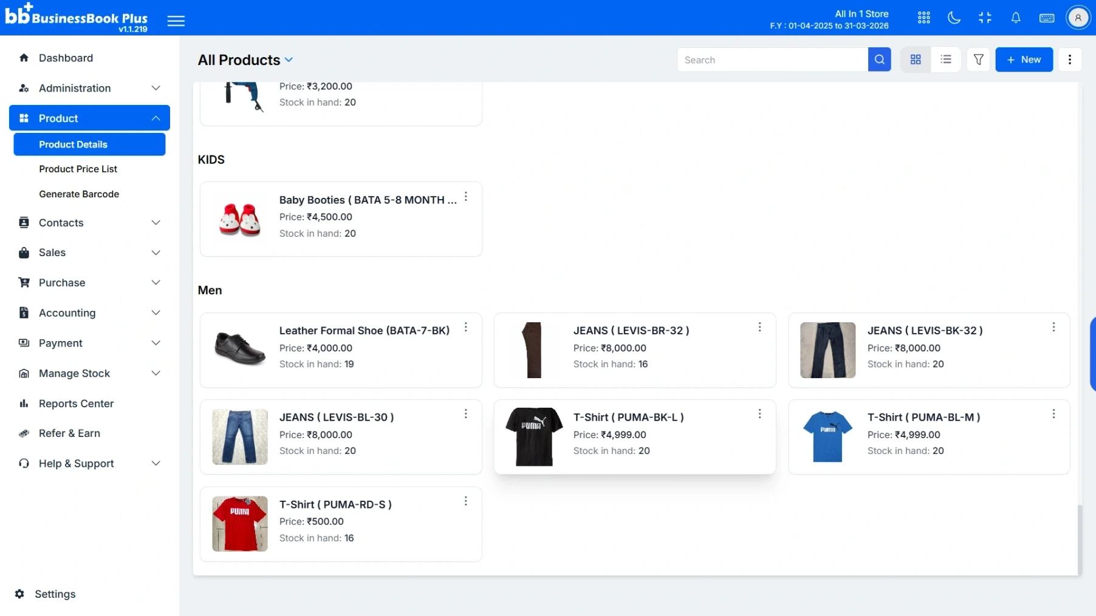
Task: Select Generate Barcode in the sidebar
Action: click(x=79, y=194)
